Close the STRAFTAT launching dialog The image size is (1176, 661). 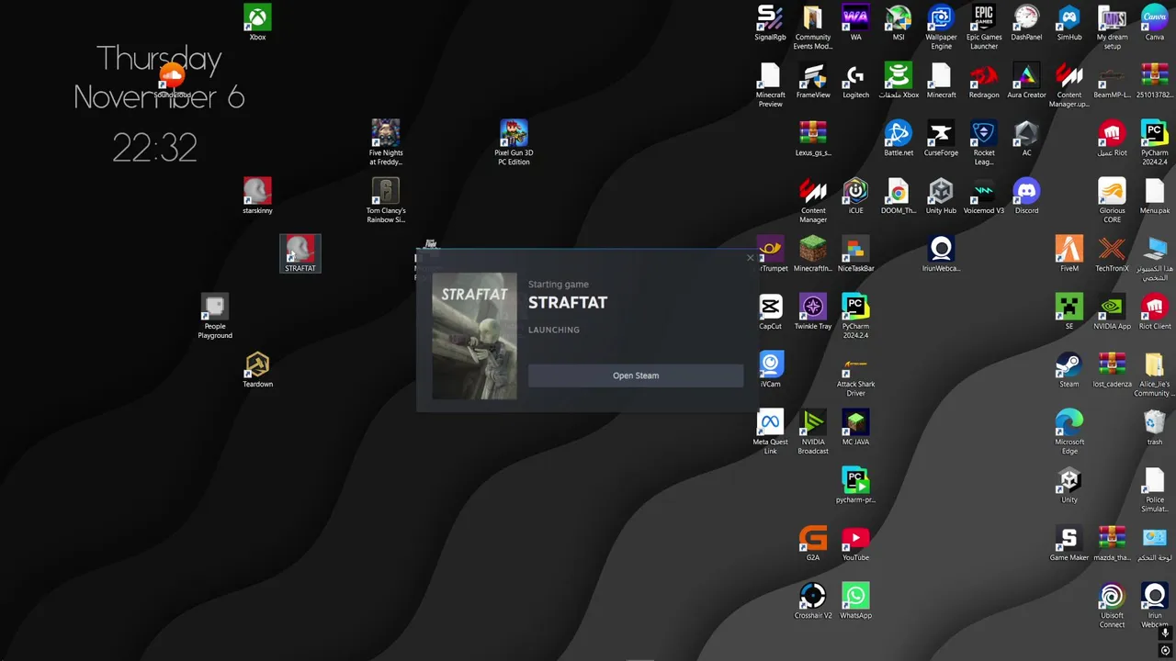point(750,258)
